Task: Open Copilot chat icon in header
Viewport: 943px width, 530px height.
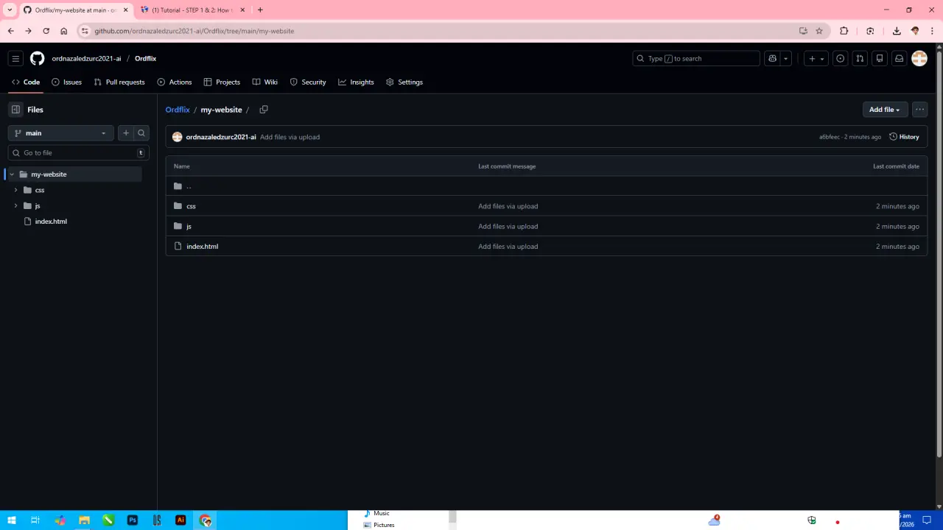Action: [x=773, y=59]
